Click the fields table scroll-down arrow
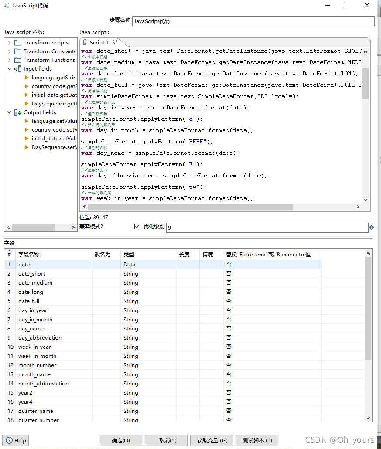 pyautogui.click(x=368, y=418)
